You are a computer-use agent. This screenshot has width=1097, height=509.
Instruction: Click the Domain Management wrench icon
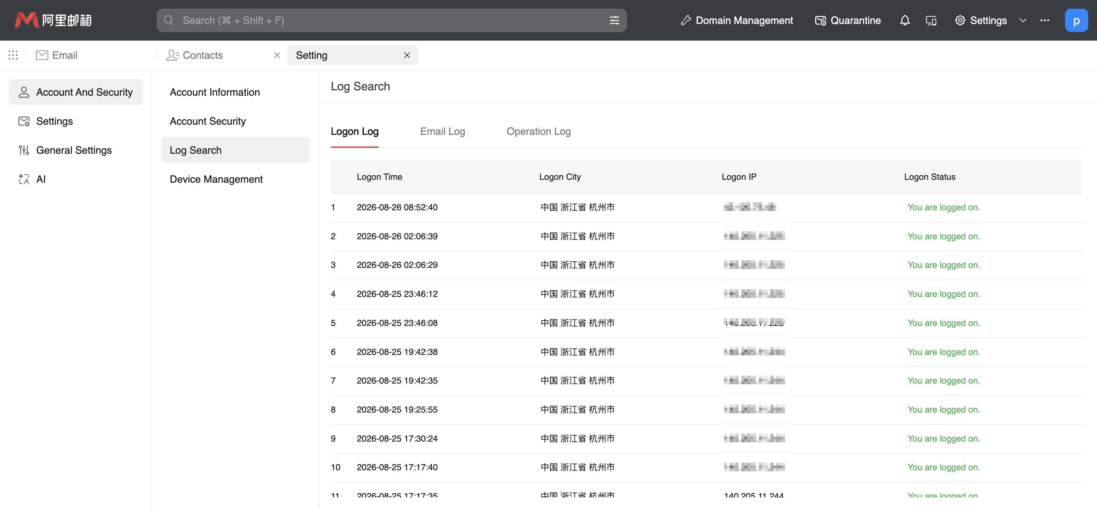coord(685,20)
